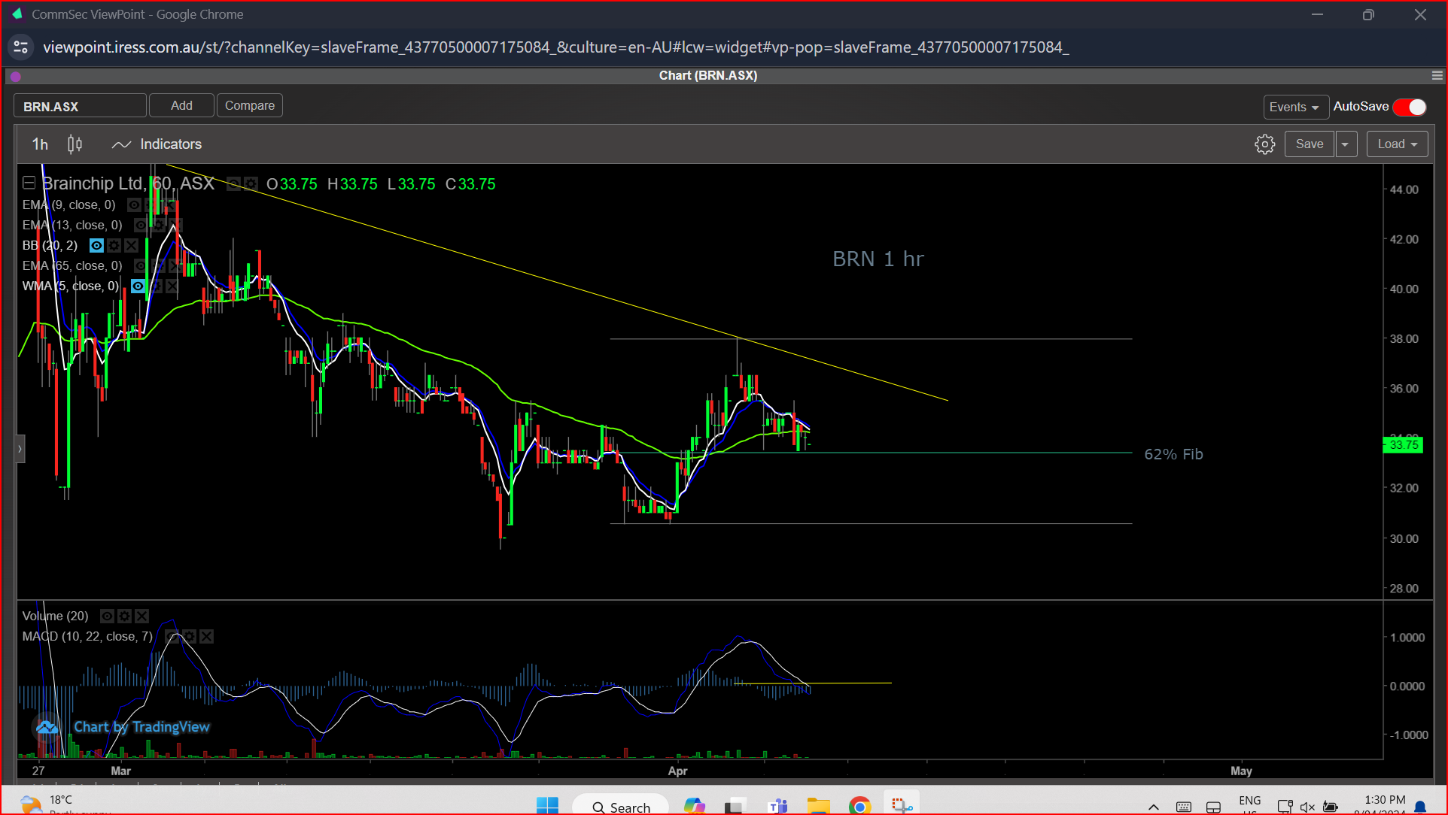Click the BRN 1 hr text annotation
Screen dimensions: 1448x815
[x=878, y=259]
